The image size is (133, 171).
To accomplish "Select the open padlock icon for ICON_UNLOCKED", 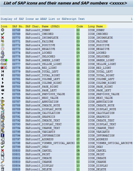I will [x=3, y=56].
